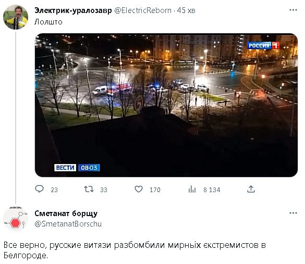Like the tweet with heart icon

tap(139, 189)
